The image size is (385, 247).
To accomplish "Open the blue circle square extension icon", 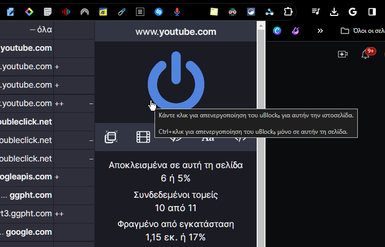I will 251,12.
